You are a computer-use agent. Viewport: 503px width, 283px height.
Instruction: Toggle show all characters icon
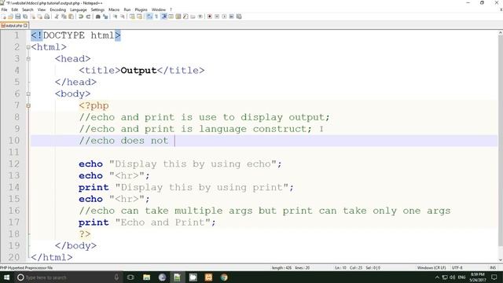click(156, 17)
